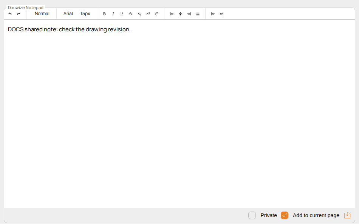Toggle Bold formatting
Image resolution: width=359 pixels, height=224 pixels.
[x=104, y=14]
